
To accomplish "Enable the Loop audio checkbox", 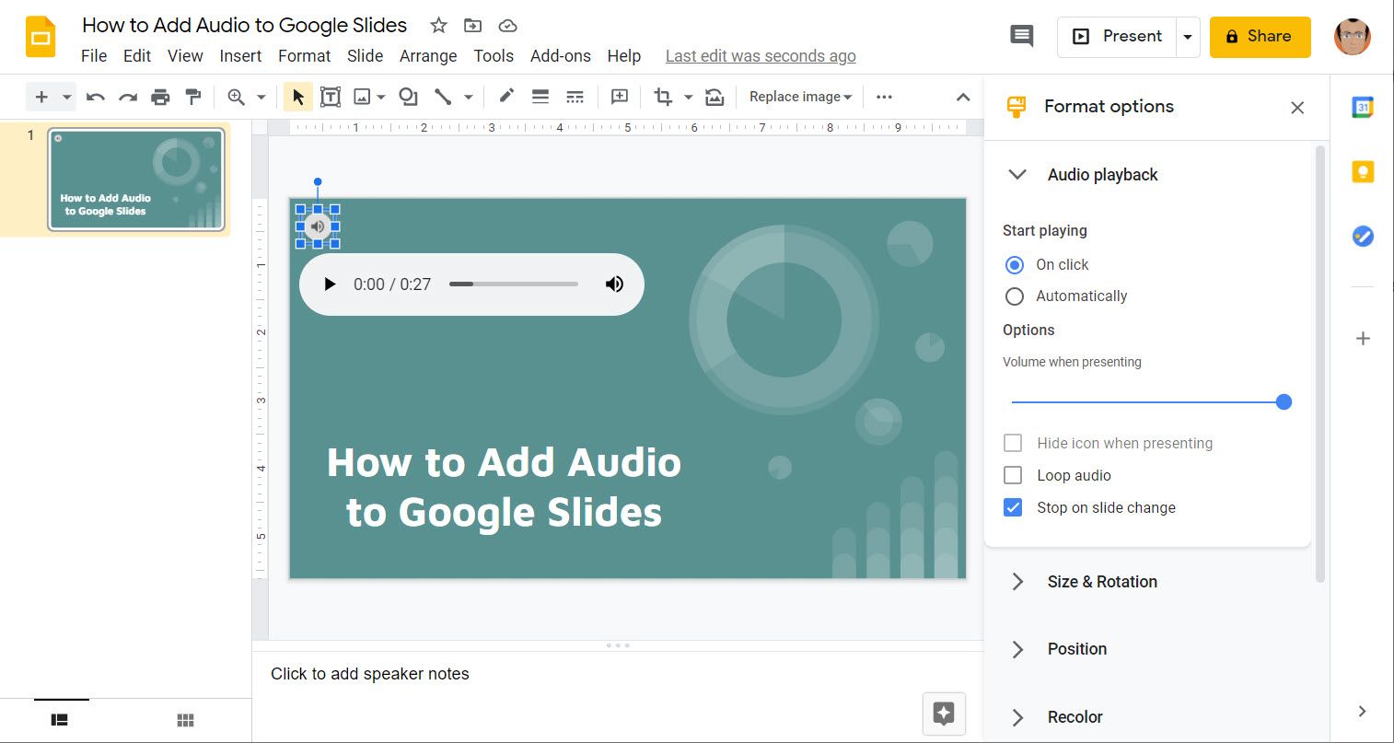I will pyautogui.click(x=1013, y=475).
